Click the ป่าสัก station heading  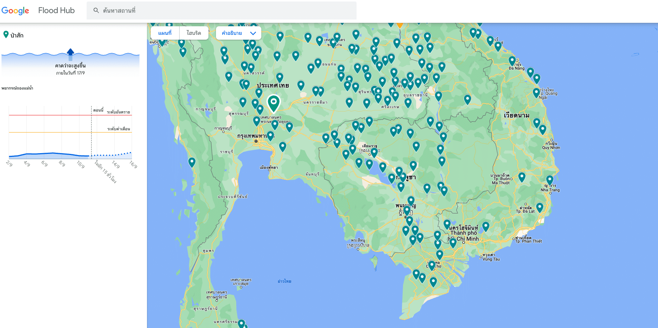coord(17,35)
